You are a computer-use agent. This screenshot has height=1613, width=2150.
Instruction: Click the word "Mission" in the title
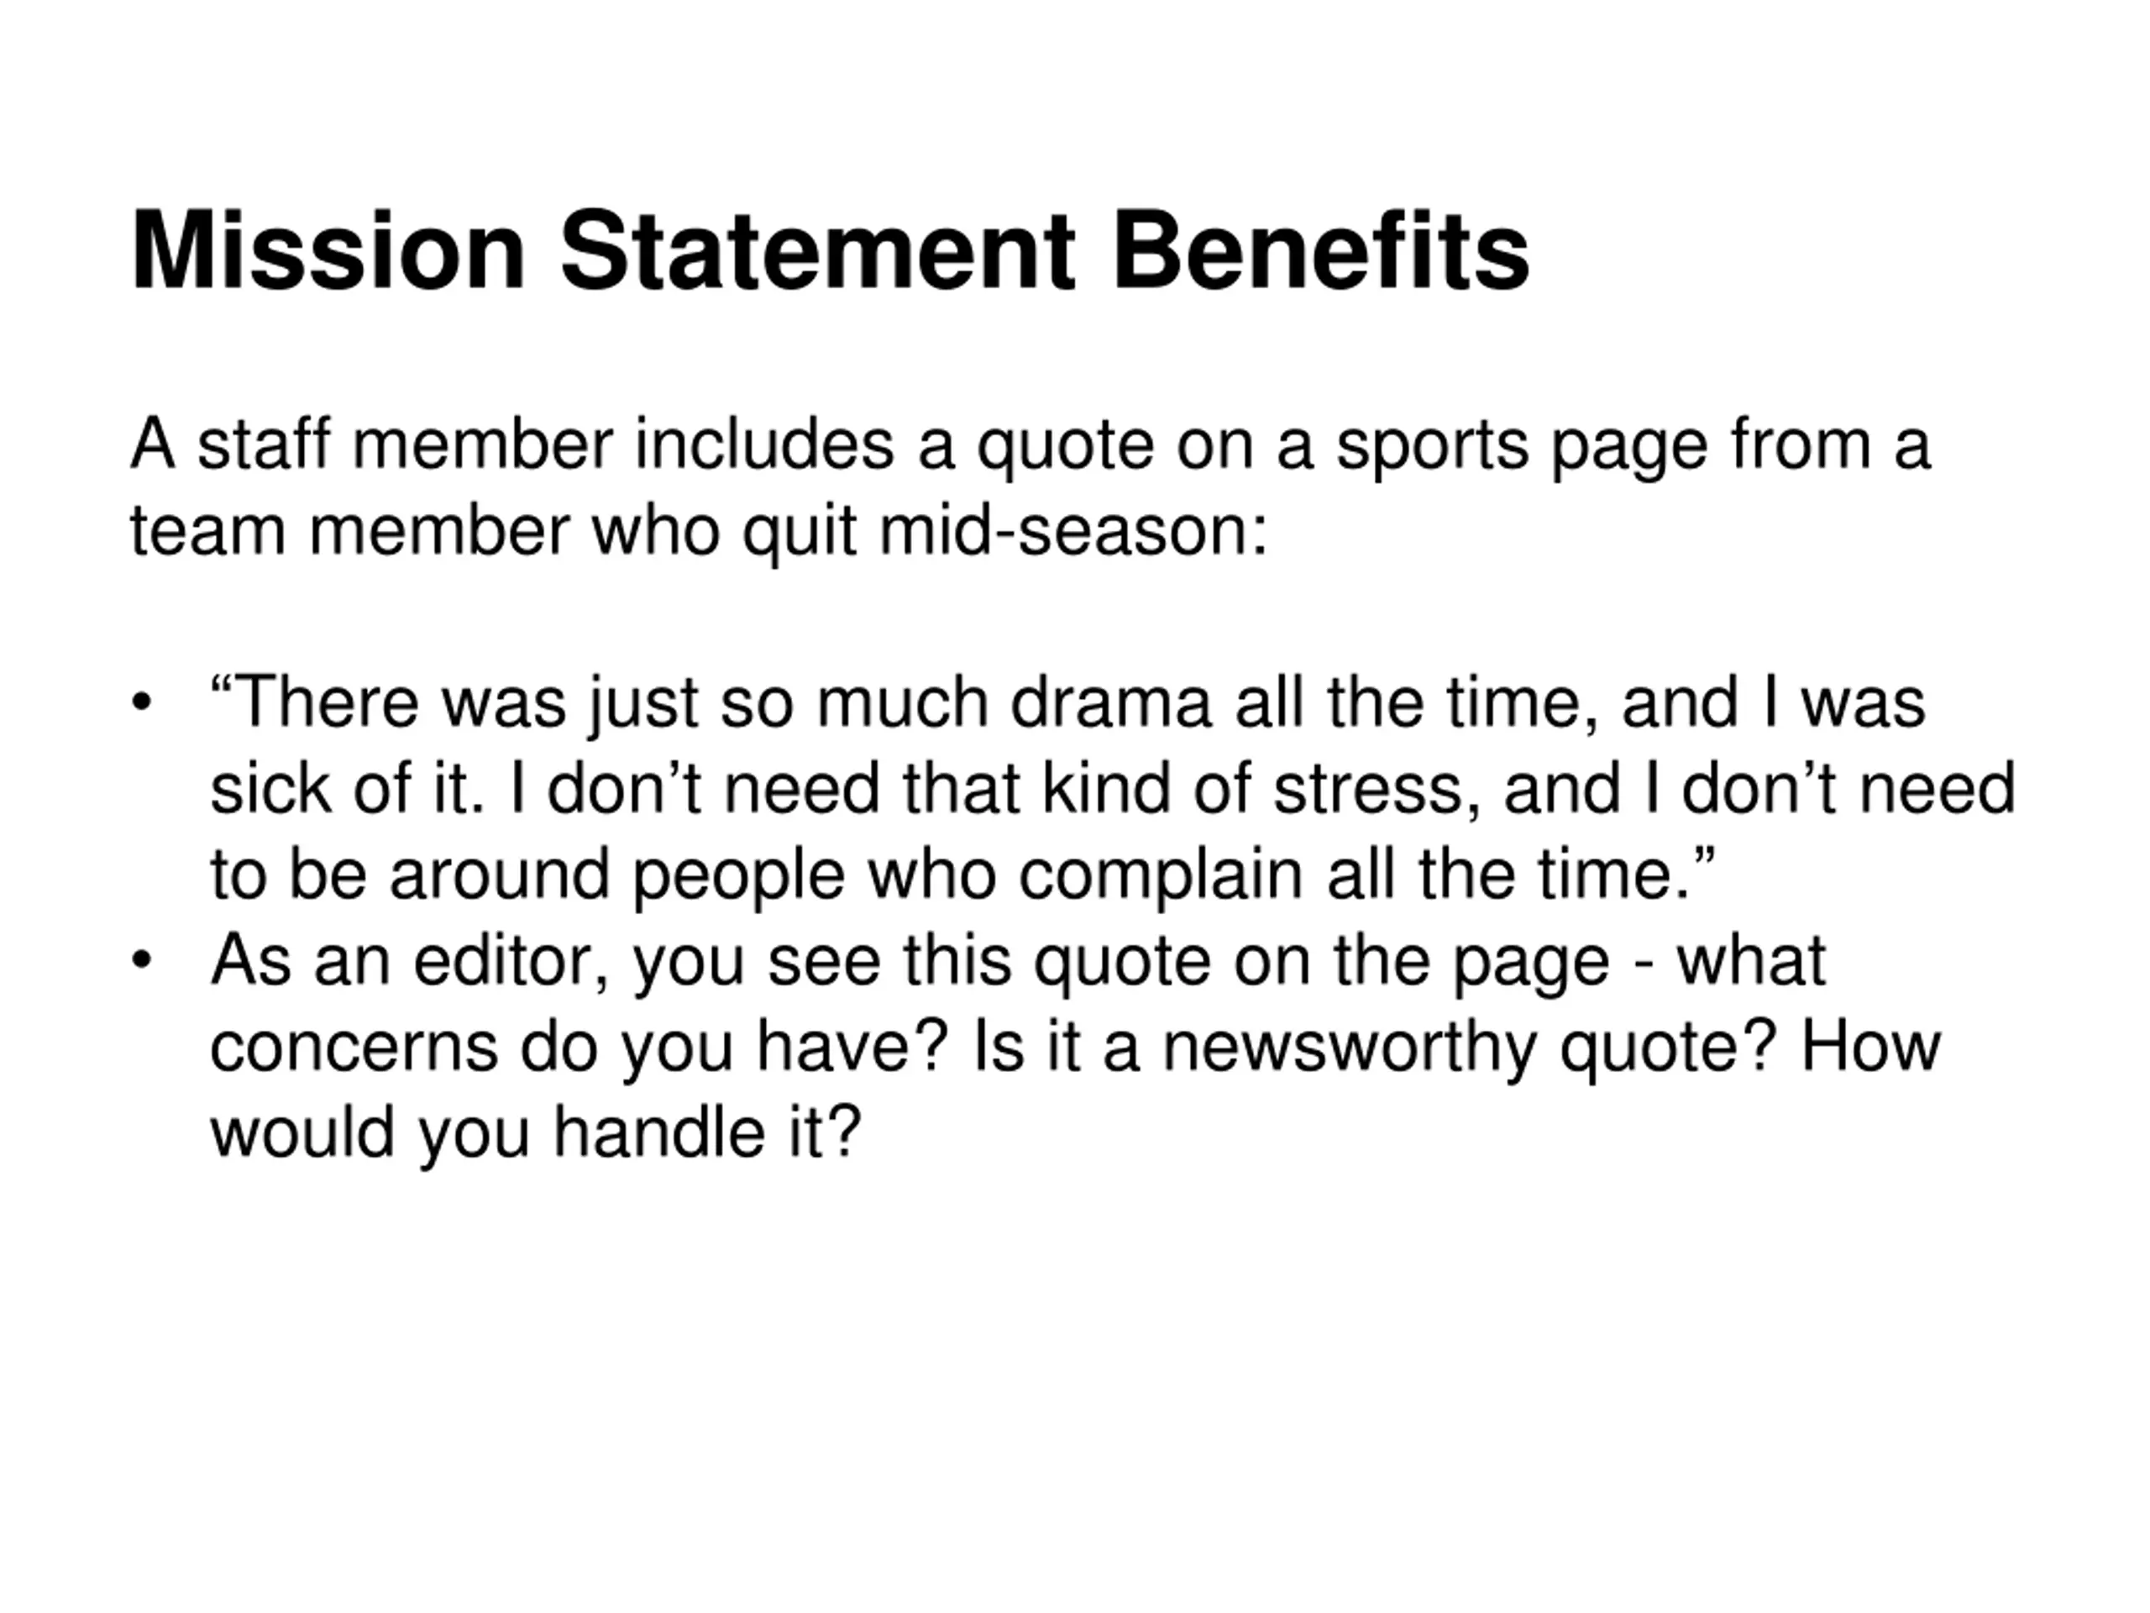328,251
